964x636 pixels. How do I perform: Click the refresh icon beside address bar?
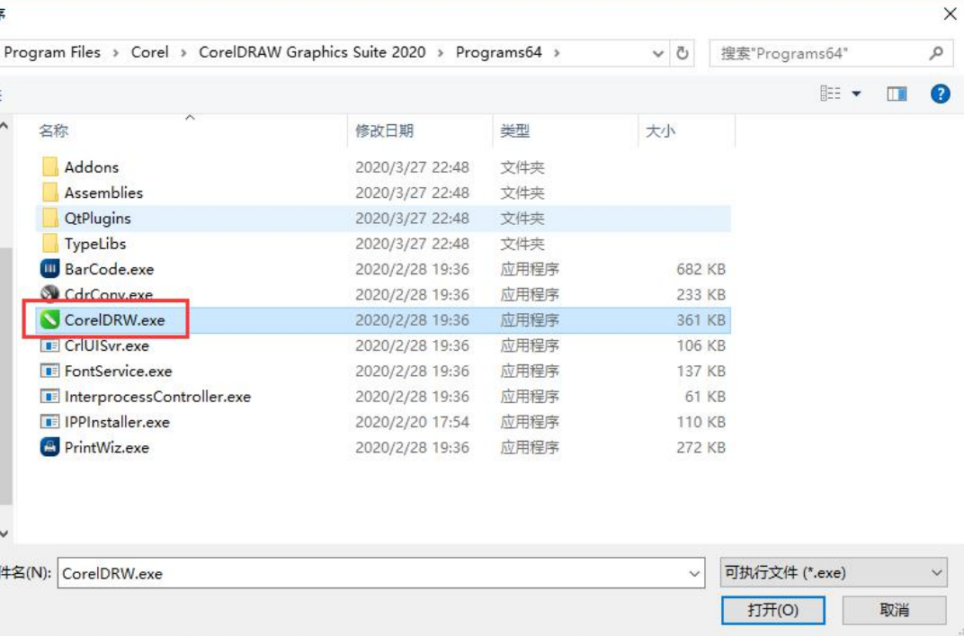[683, 53]
